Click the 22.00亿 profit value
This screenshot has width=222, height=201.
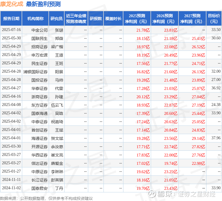click(x=171, y=155)
